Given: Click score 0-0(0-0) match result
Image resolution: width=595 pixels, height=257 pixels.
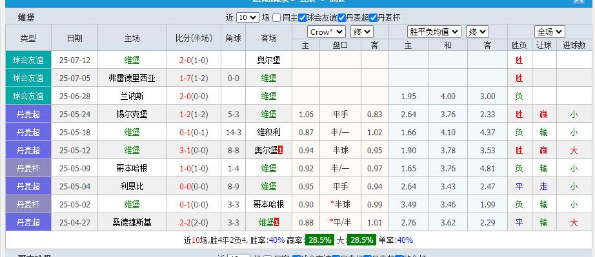Looking at the screenshot, I should (x=194, y=186).
